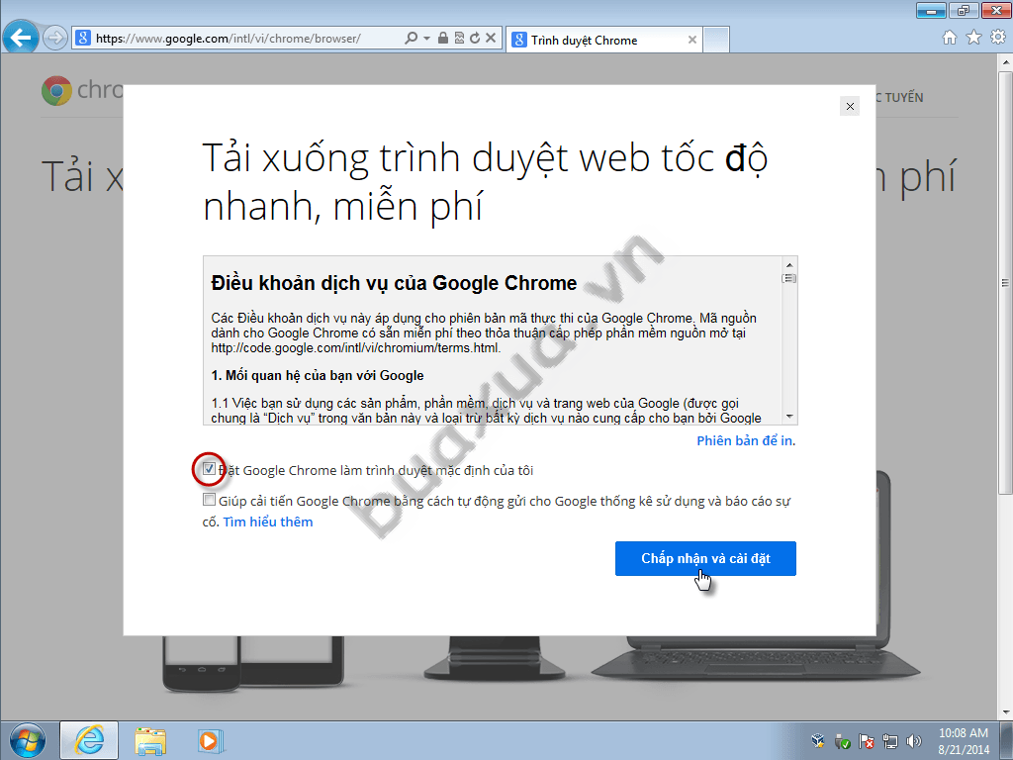Close the download dialog with X

(x=850, y=107)
